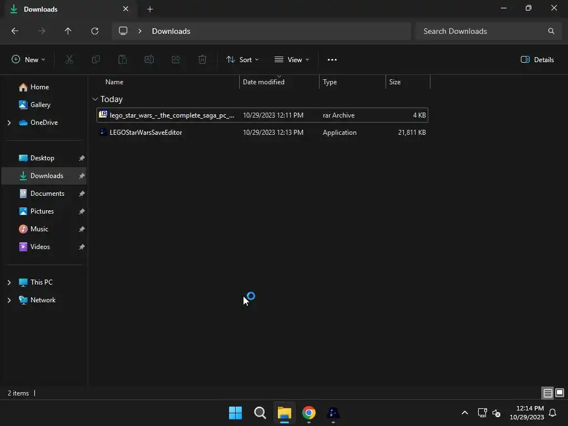Click the LEGOStarWarsSaveEditor app icon

[103, 132]
